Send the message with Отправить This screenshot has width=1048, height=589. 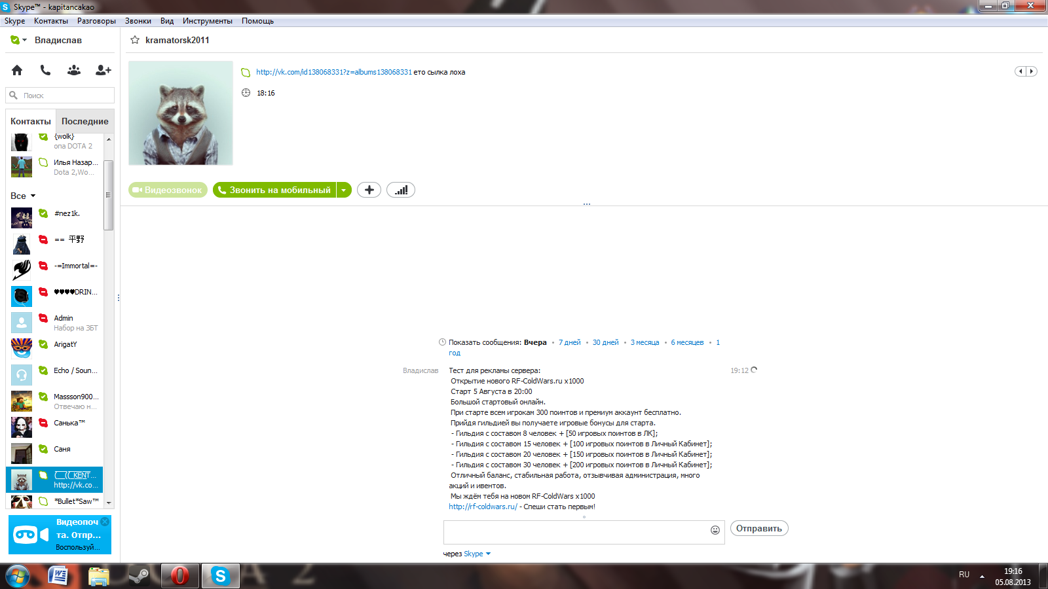pos(759,528)
